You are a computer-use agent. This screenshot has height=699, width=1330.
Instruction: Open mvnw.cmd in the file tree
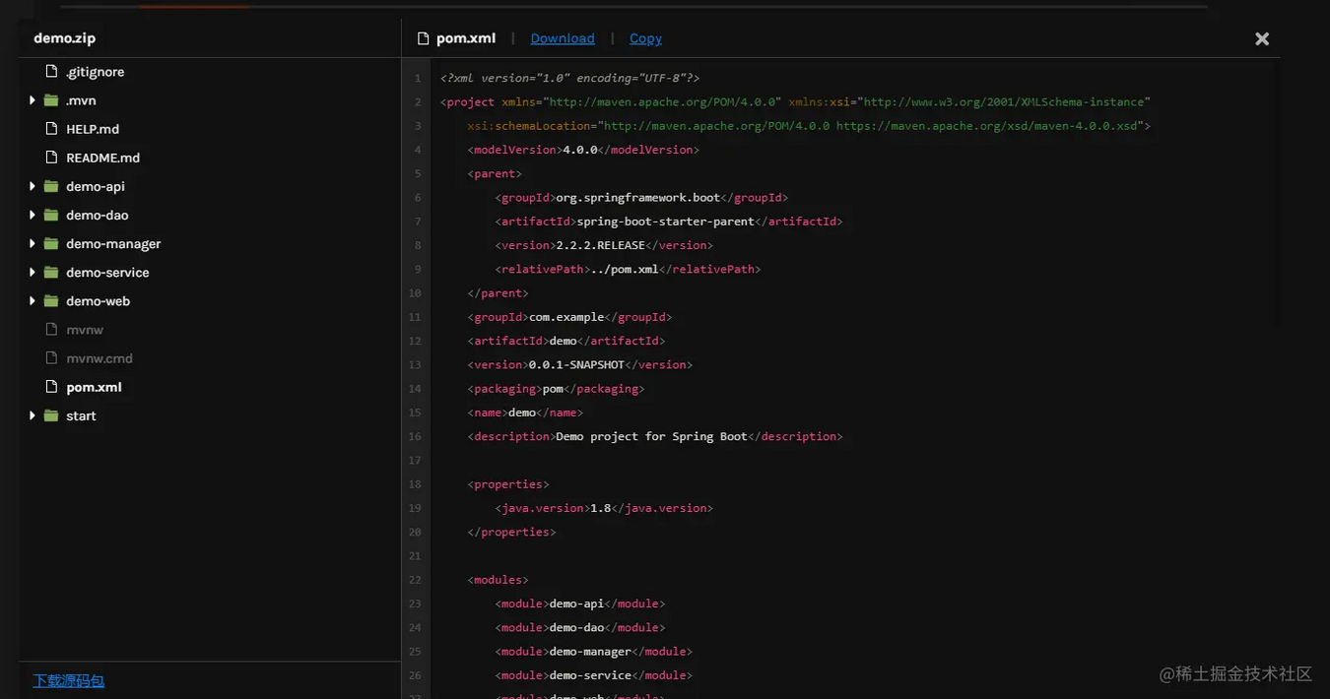(x=100, y=358)
